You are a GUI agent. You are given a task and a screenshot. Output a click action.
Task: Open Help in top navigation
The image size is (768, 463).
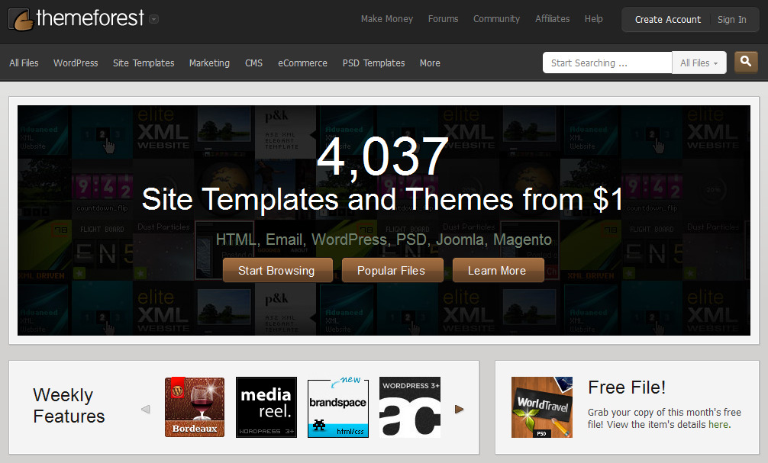tap(593, 19)
